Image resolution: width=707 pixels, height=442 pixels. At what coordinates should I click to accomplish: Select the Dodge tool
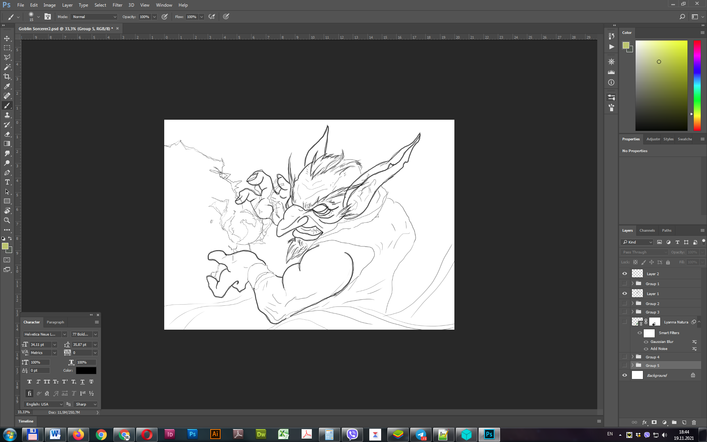coord(7,163)
